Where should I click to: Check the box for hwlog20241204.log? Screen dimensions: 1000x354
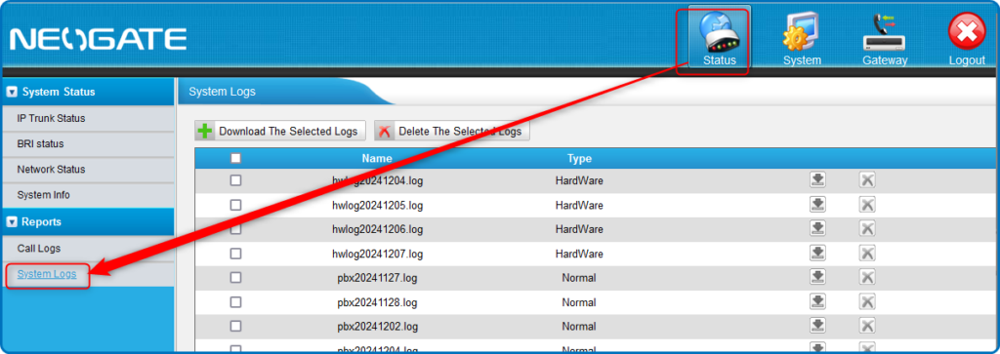click(235, 180)
